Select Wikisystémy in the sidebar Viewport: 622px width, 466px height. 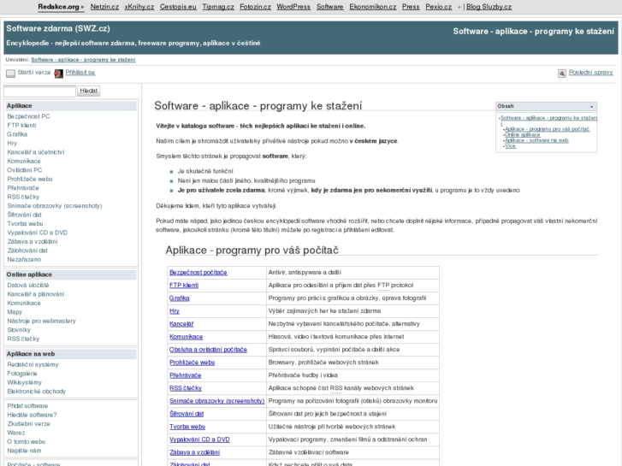click(x=25, y=382)
